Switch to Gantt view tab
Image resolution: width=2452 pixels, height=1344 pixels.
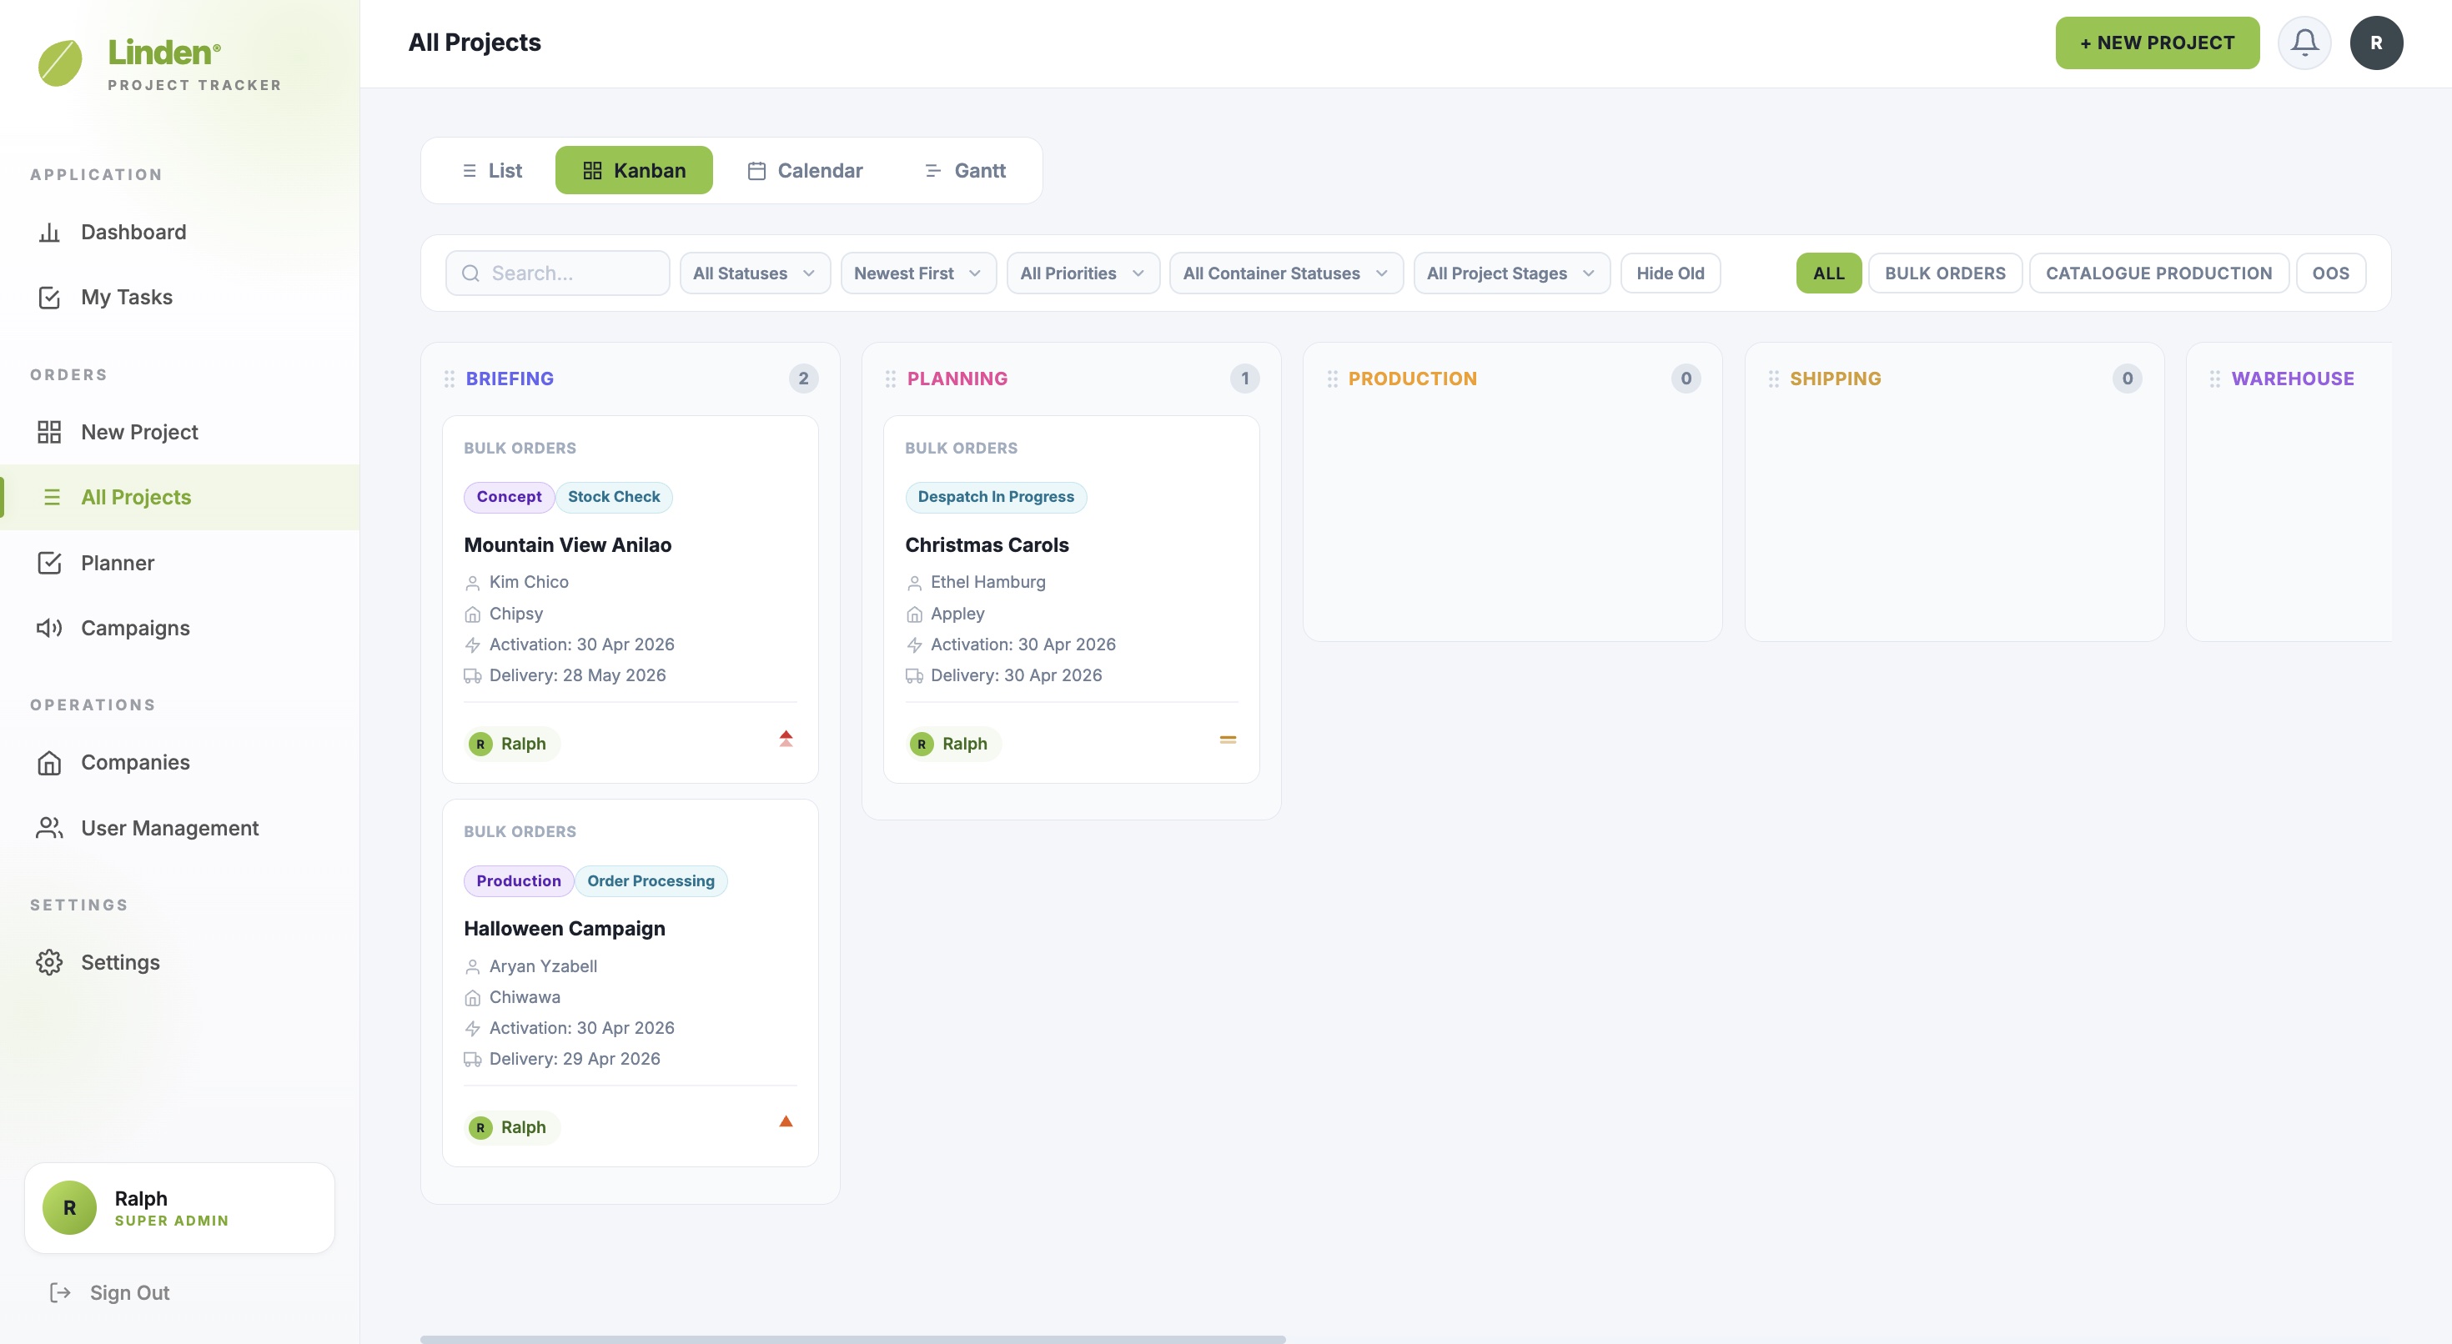(965, 171)
